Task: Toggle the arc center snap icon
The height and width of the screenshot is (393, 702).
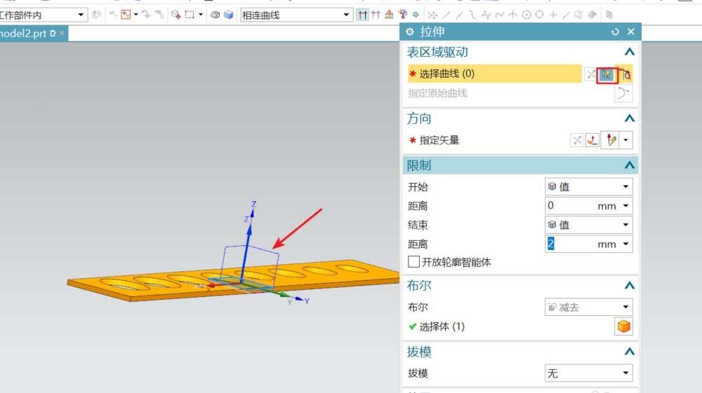Action: pos(526,15)
